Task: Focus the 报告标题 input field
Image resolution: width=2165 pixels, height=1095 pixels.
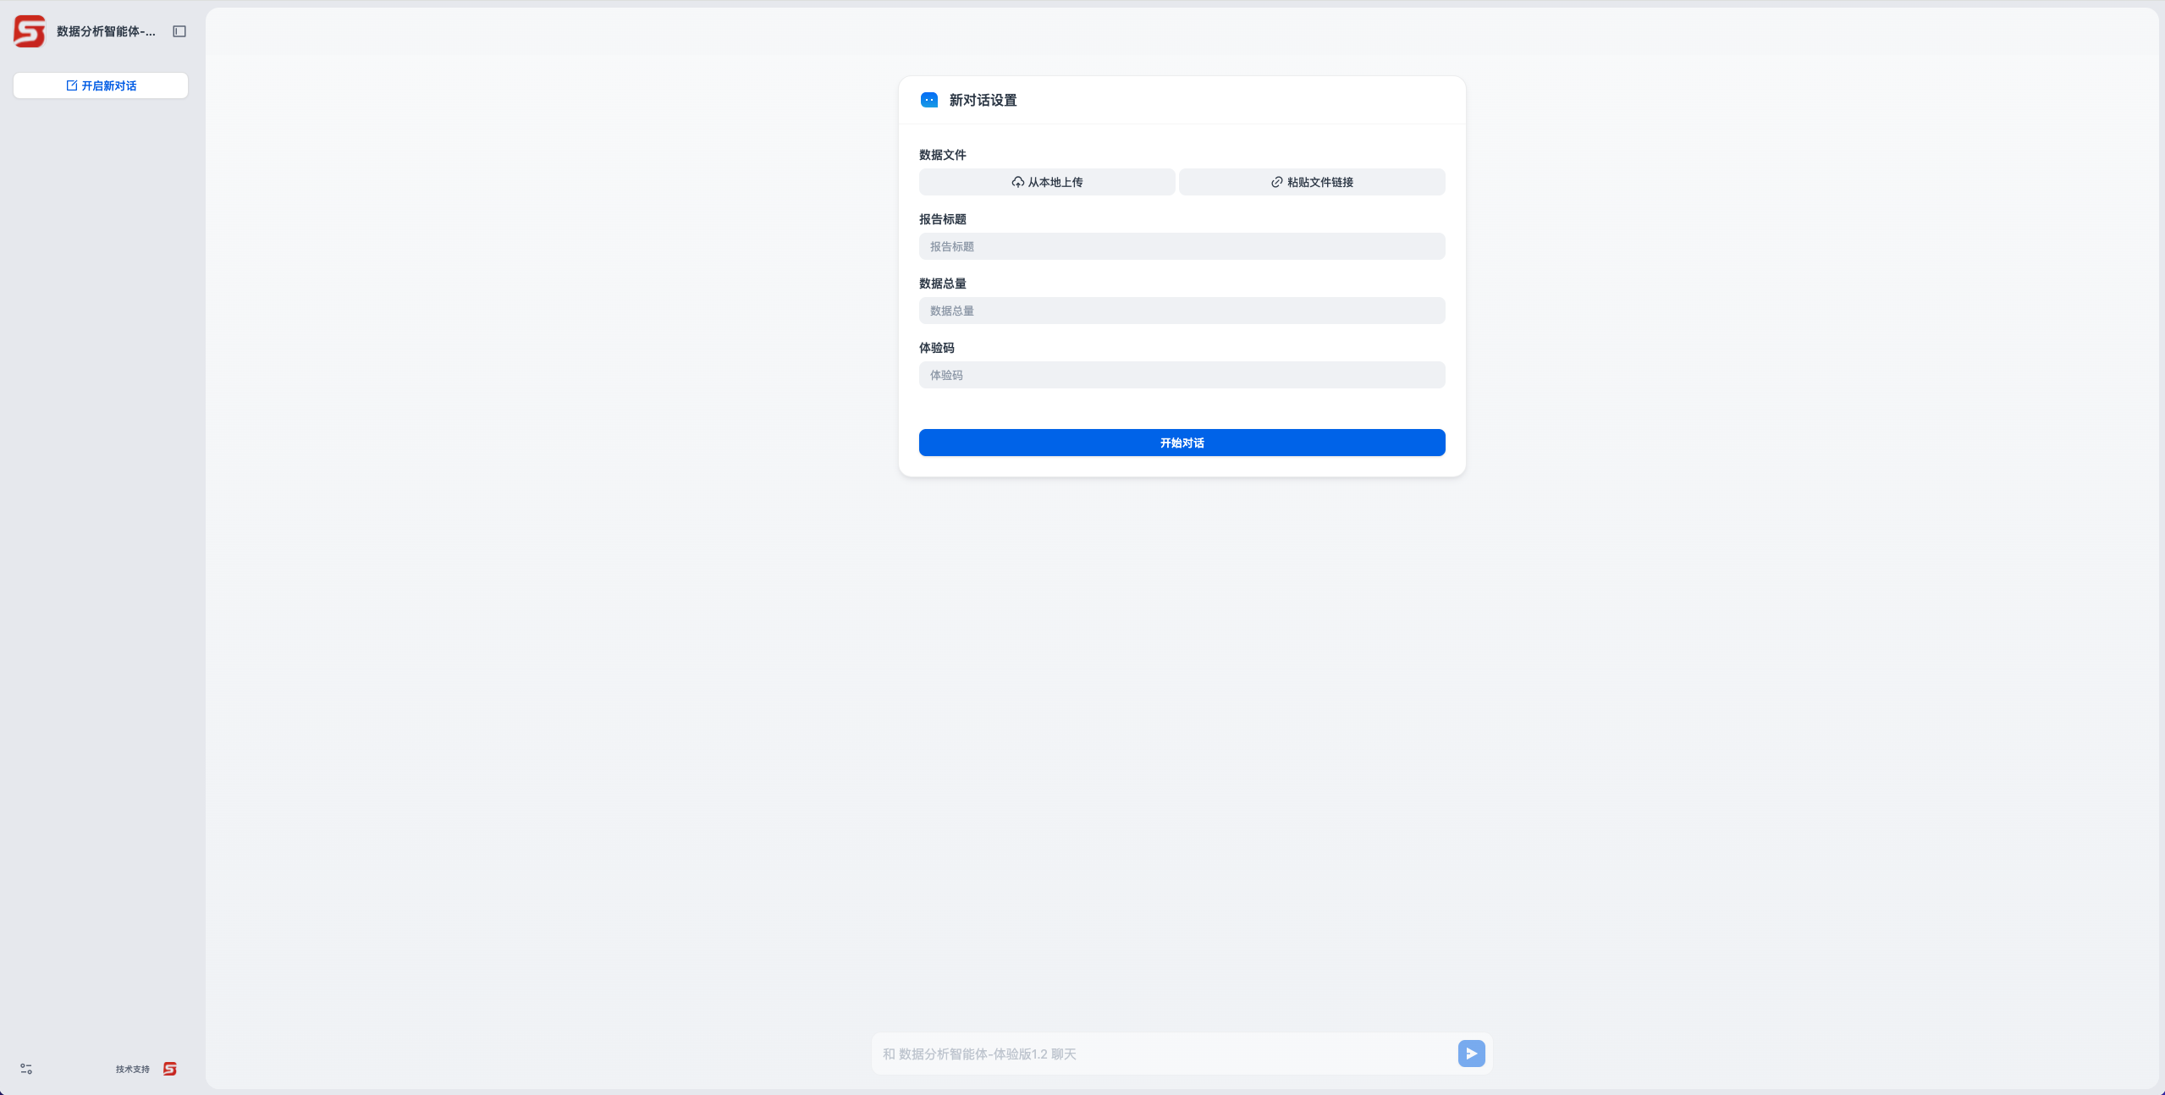Action: click(1182, 246)
